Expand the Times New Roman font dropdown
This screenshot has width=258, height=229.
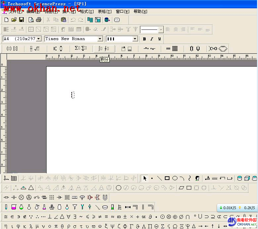(x=100, y=39)
